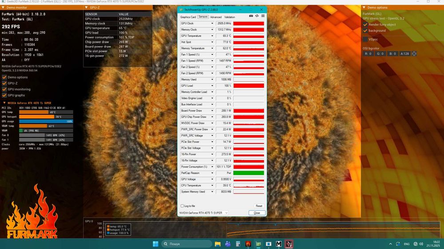
Task: Toggle the Demo options checkbox in Demo monitor
Action: 4,77
